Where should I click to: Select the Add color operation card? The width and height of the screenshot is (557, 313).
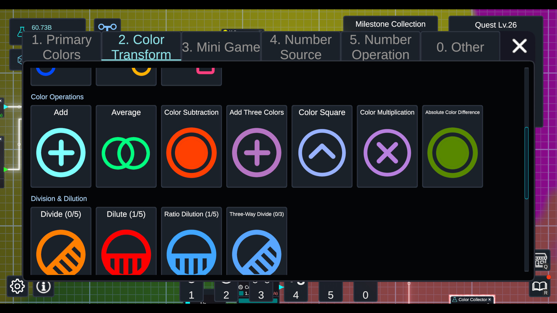(61, 146)
